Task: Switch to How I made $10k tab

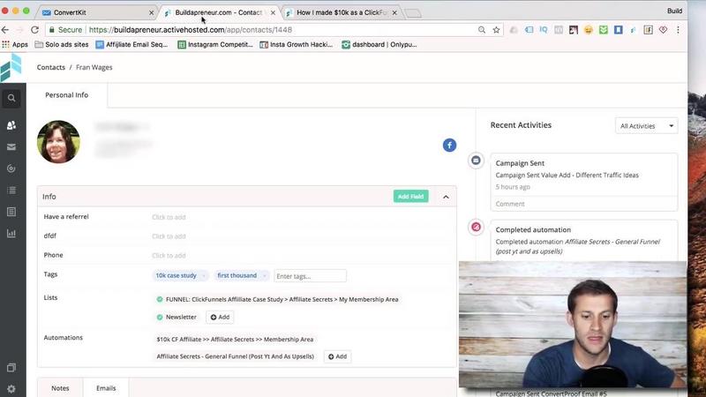Action: (x=342, y=12)
